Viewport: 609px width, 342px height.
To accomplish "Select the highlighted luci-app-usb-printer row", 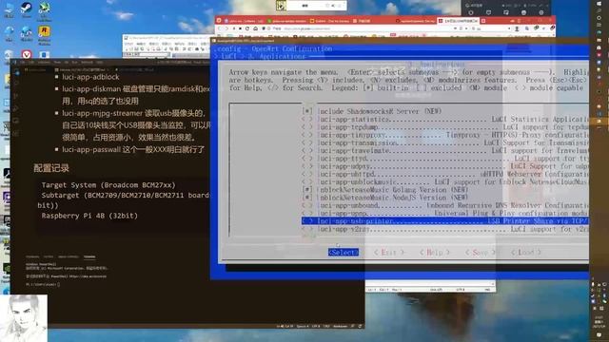I will [x=444, y=221].
